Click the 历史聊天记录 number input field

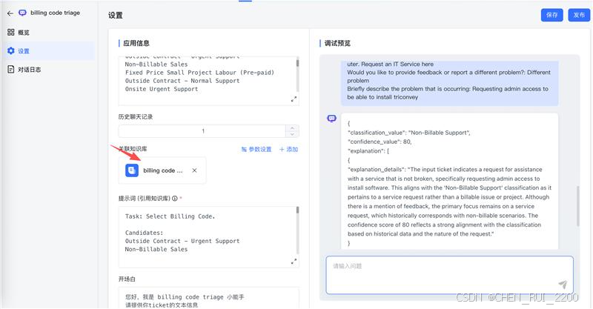point(202,131)
